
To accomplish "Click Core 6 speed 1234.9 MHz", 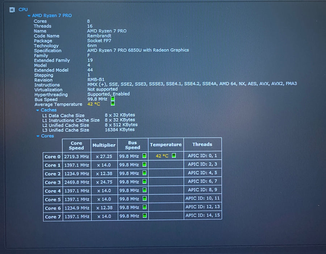I will [x=77, y=208].
